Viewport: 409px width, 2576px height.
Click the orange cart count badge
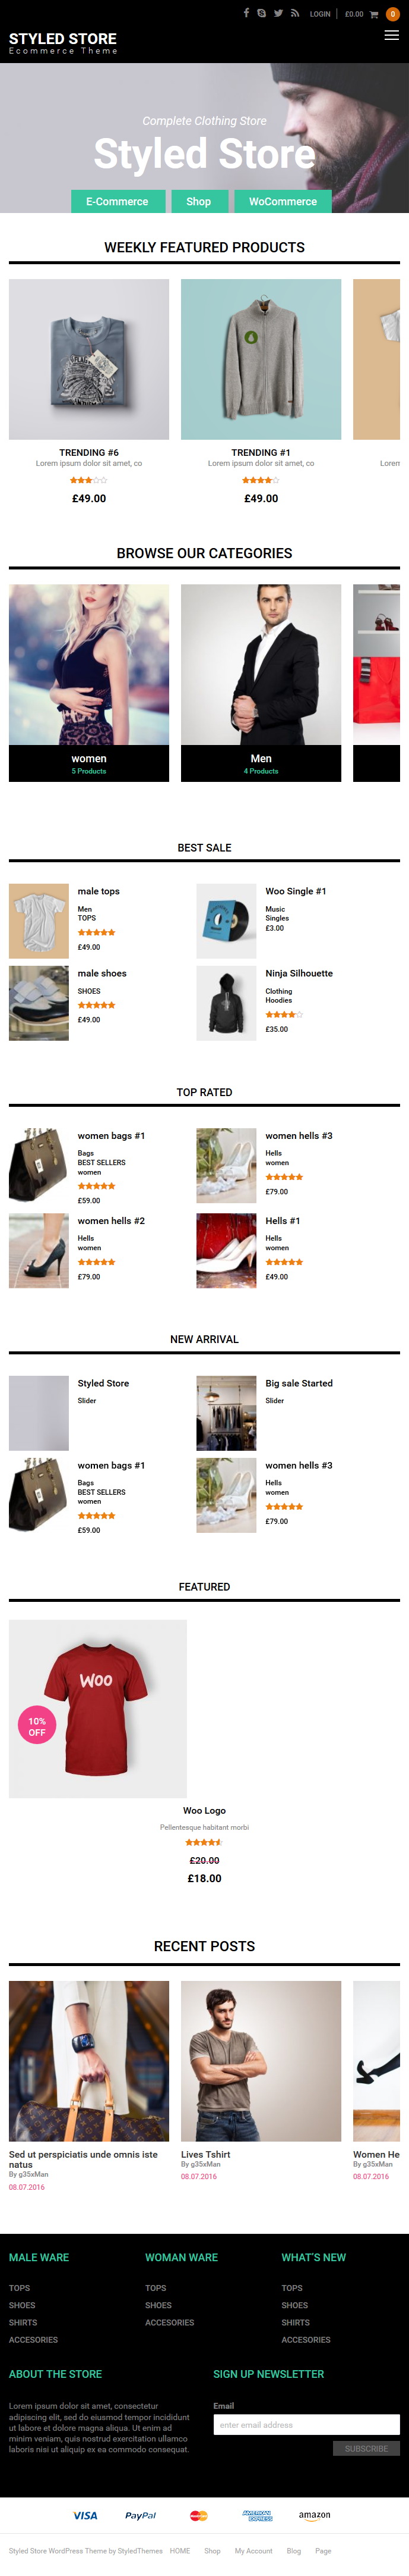pos(392,14)
